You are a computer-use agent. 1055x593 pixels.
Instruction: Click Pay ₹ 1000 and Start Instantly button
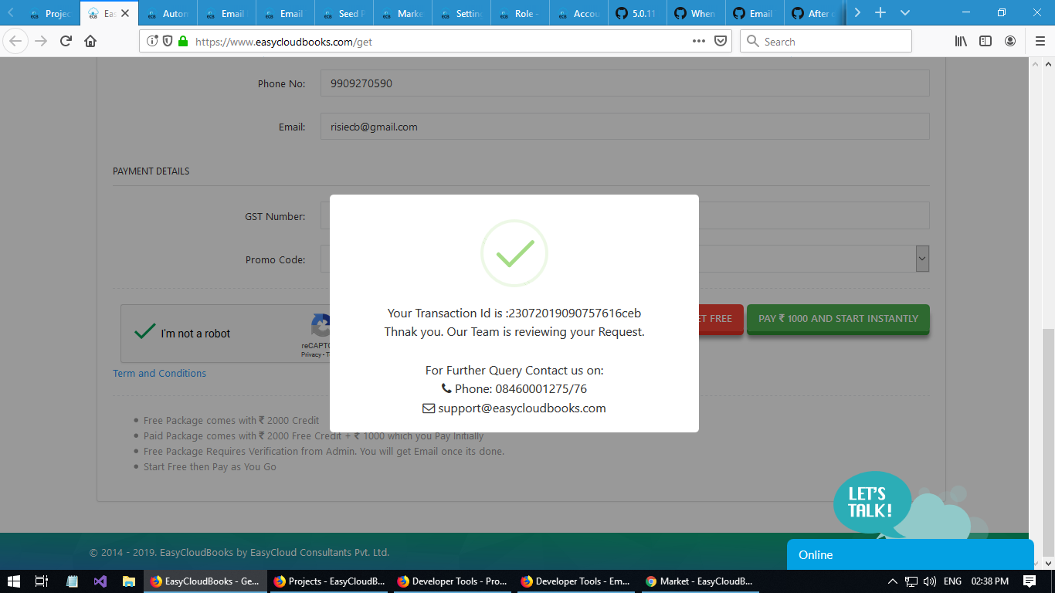tap(838, 318)
